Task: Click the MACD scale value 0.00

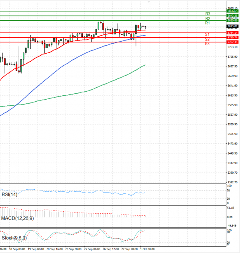Action: pos(230,217)
